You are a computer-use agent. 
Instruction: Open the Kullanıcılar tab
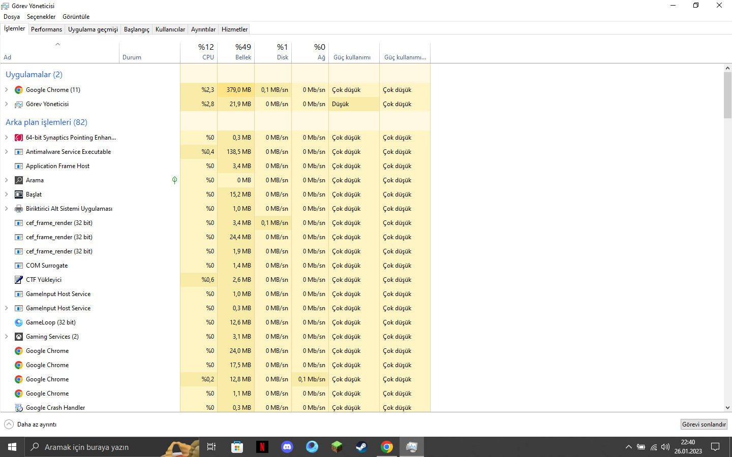tap(170, 29)
